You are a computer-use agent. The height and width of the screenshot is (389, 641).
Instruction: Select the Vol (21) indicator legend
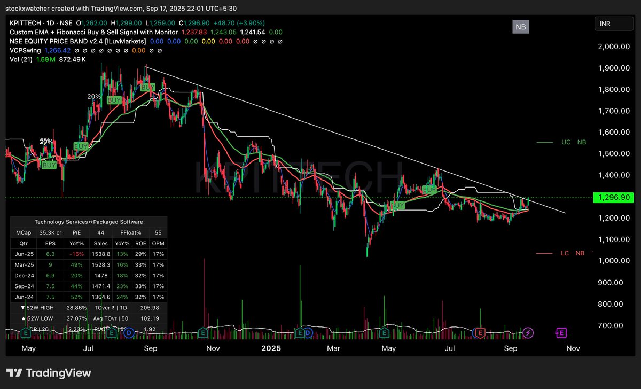[x=20, y=59]
